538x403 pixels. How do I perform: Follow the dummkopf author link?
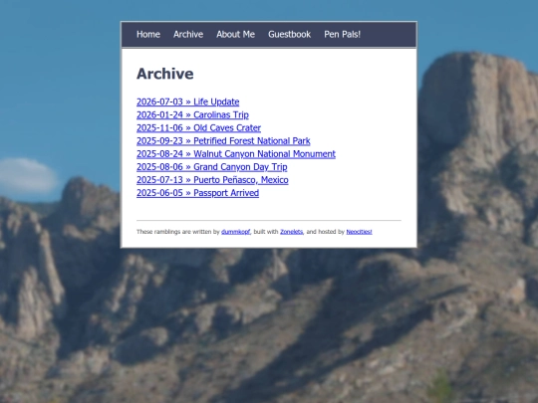pos(236,232)
